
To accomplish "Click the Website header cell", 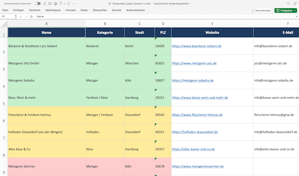I will click(x=212, y=32).
